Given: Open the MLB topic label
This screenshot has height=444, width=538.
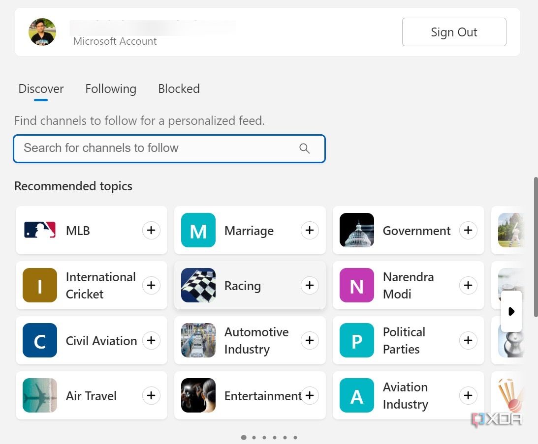Looking at the screenshot, I should [78, 231].
